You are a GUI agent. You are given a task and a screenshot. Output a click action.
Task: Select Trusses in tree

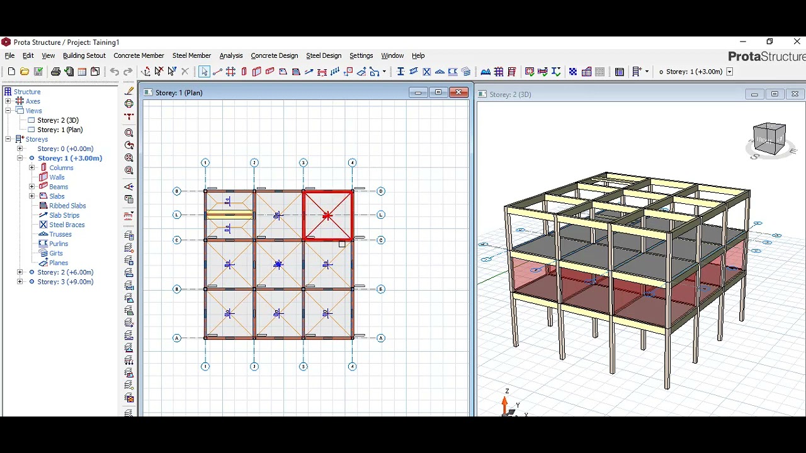[60, 234]
